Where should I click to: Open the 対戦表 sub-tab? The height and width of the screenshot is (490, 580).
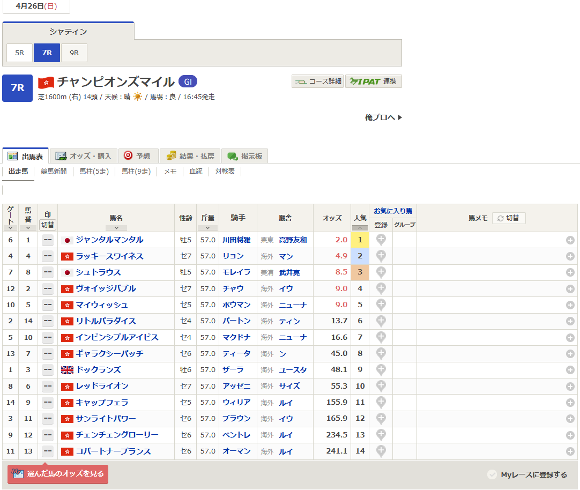[225, 172]
